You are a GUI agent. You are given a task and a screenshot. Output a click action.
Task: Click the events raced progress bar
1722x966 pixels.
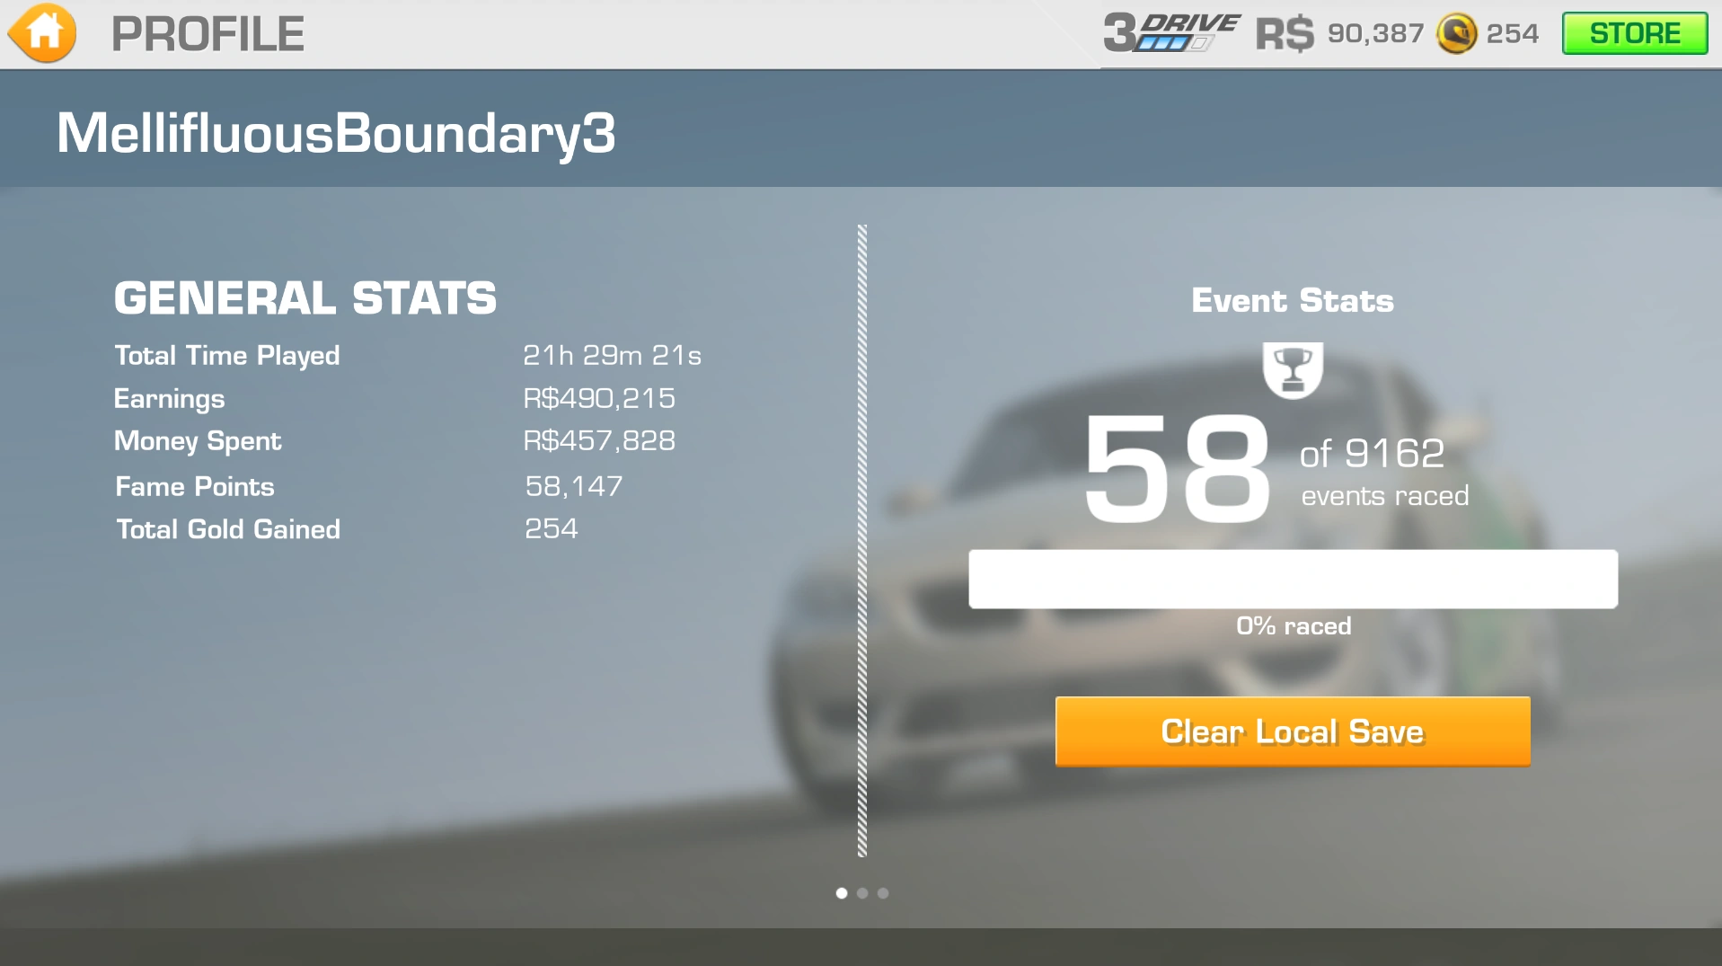(1293, 579)
